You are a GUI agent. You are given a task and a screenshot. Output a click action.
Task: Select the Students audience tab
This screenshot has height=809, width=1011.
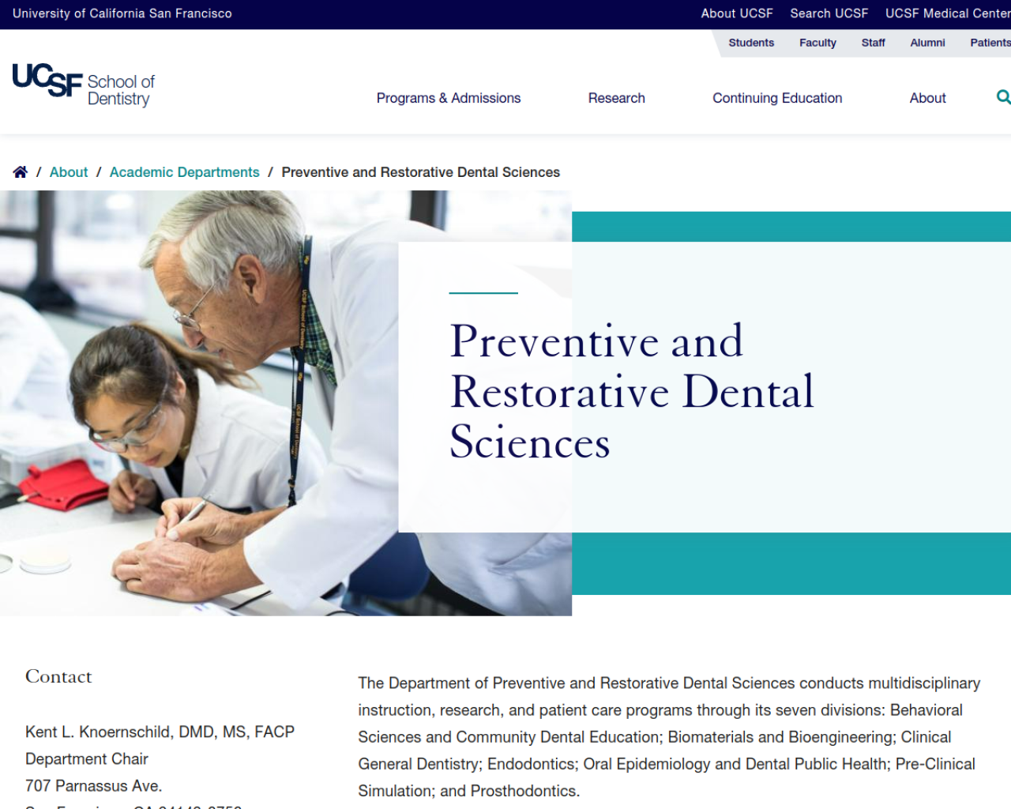[x=751, y=43]
